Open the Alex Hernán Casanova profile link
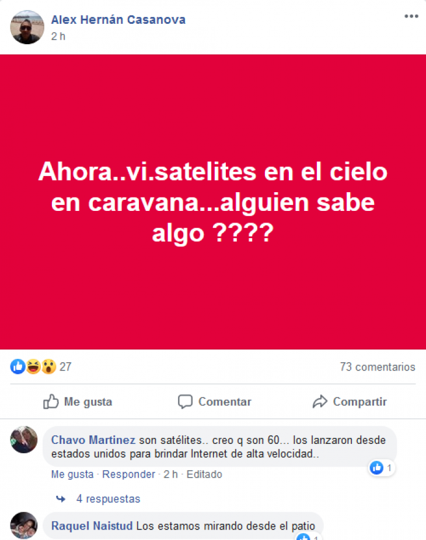The image size is (426, 540). tap(118, 20)
